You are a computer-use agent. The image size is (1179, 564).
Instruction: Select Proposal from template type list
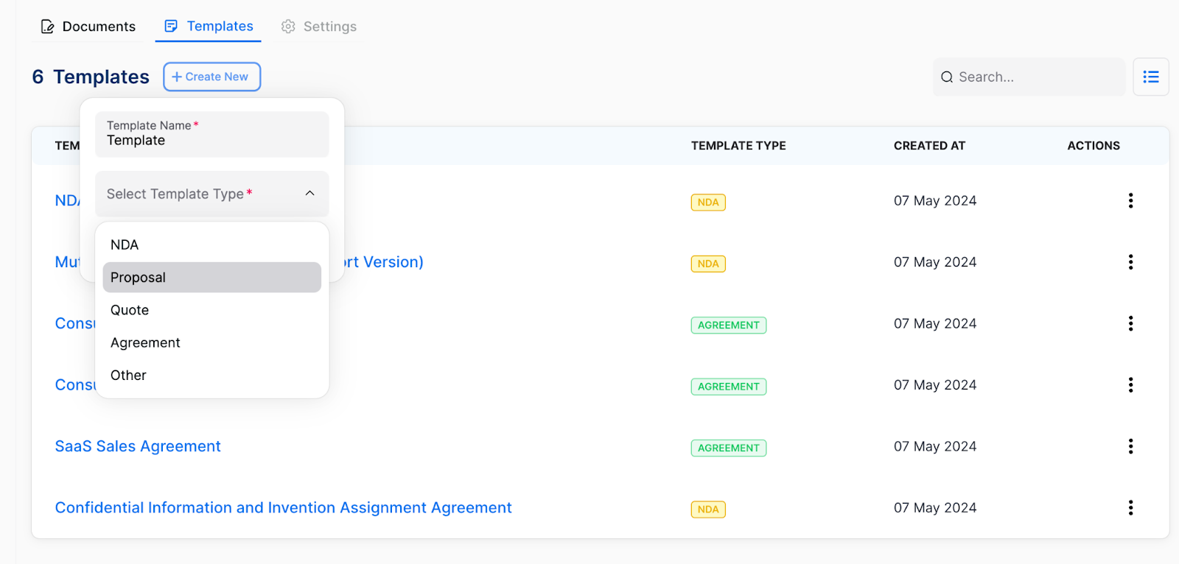(x=212, y=278)
